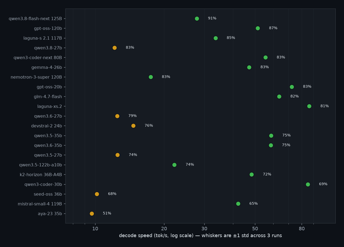
Task: Click the x-axis tick label 10
Action: [95, 228]
